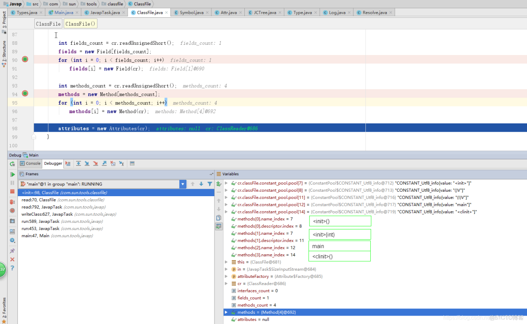Click the editor's vertical scrollbar
The height and width of the screenshot is (324, 527).
(x=524, y=89)
